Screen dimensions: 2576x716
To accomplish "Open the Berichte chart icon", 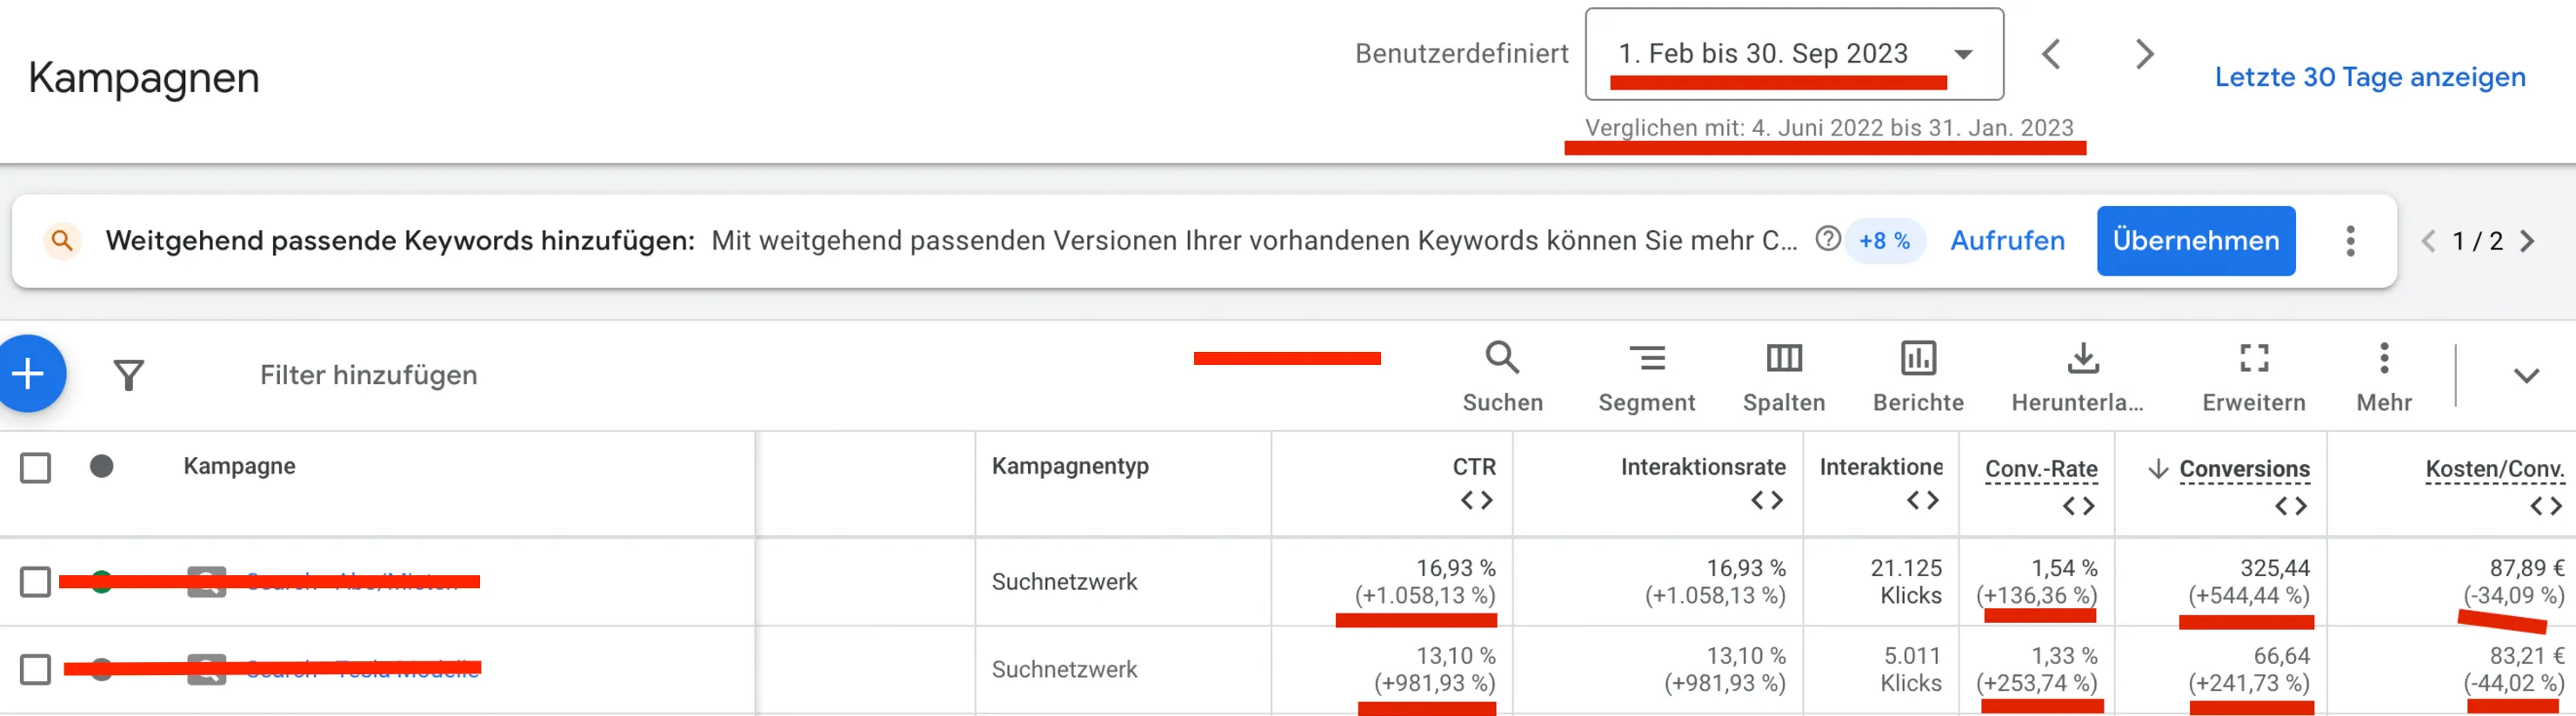I will pyautogui.click(x=1917, y=357).
